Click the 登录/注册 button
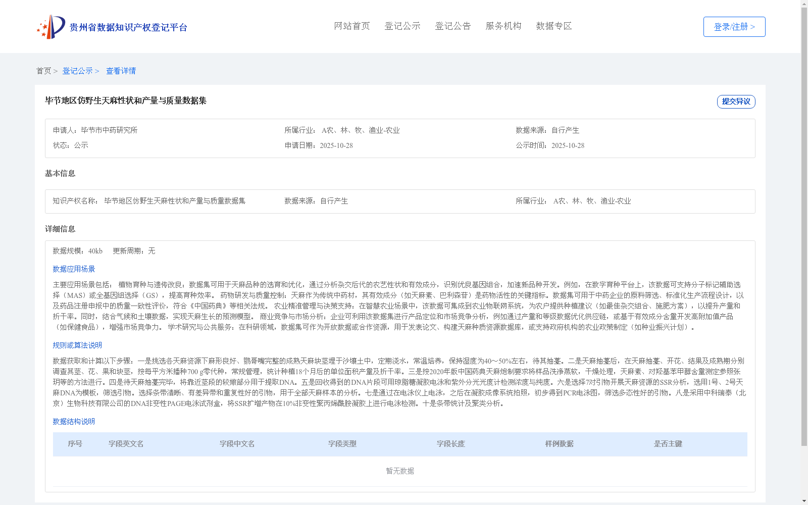 (x=734, y=27)
